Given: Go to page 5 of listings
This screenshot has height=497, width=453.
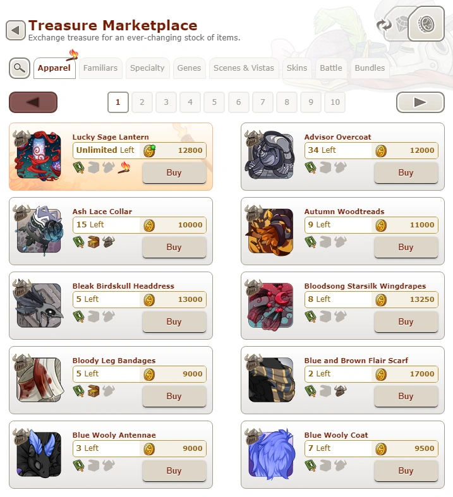Looking at the screenshot, I should point(214,102).
